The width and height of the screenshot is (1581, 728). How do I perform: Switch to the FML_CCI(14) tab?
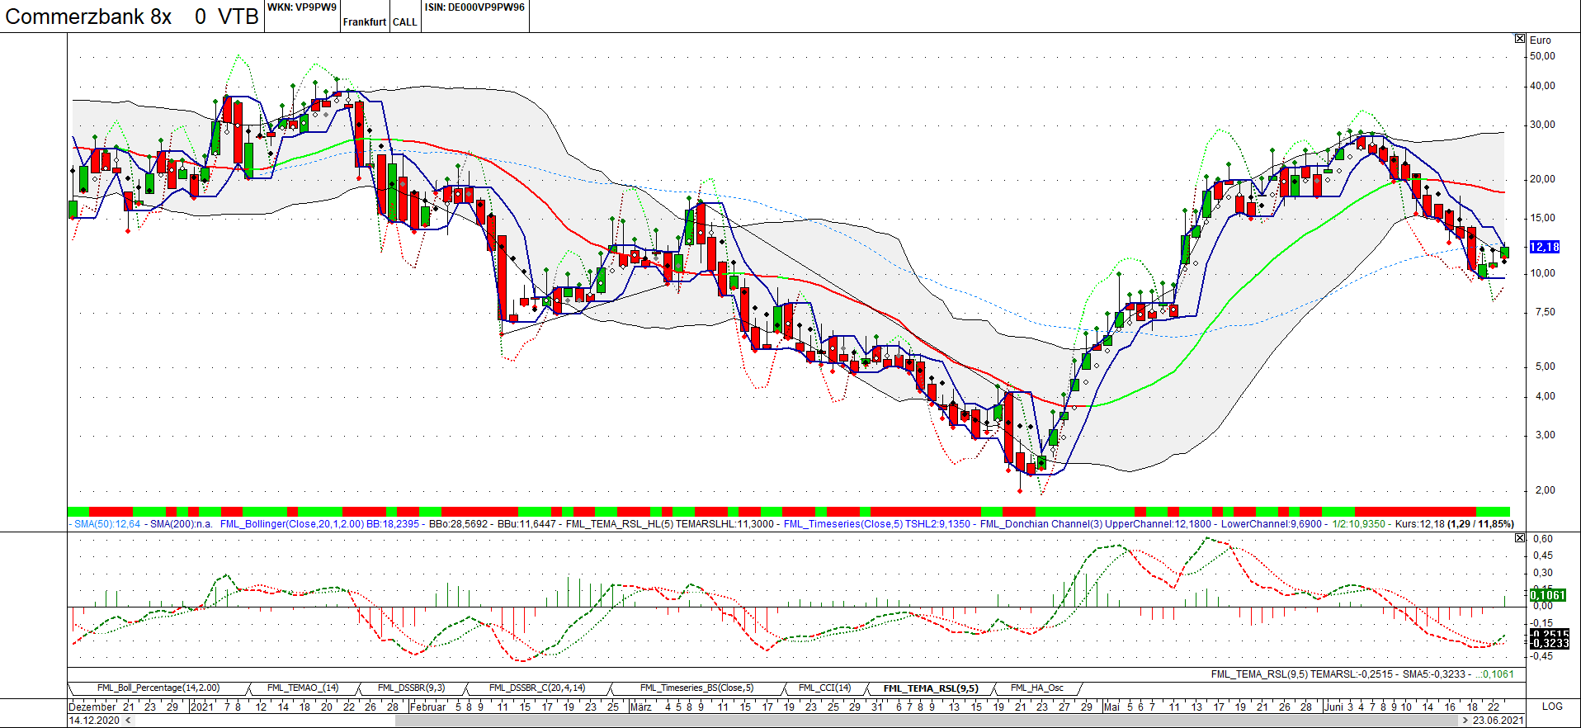824,688
